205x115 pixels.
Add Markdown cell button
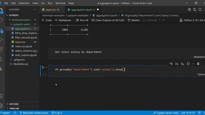click(63, 20)
